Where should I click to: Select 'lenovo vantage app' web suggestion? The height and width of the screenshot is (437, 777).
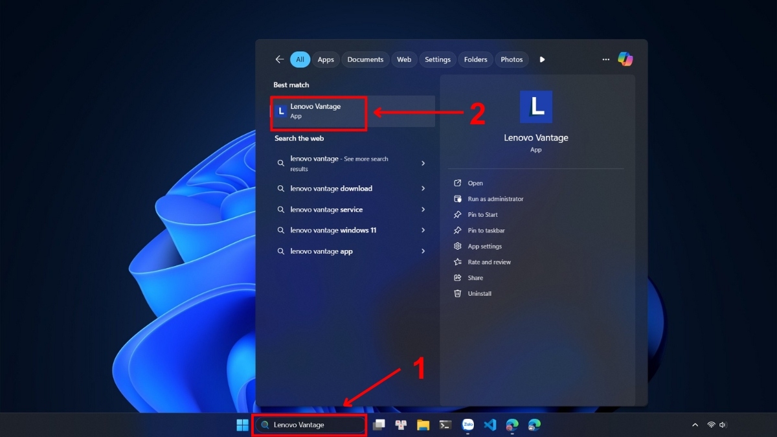pyautogui.click(x=353, y=251)
